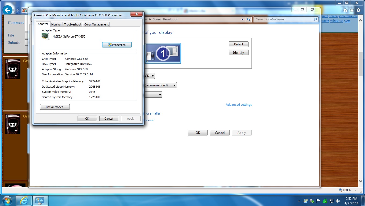Open the Internet Explorer tools gear menu
The image size is (365, 206).
pos(359,10)
